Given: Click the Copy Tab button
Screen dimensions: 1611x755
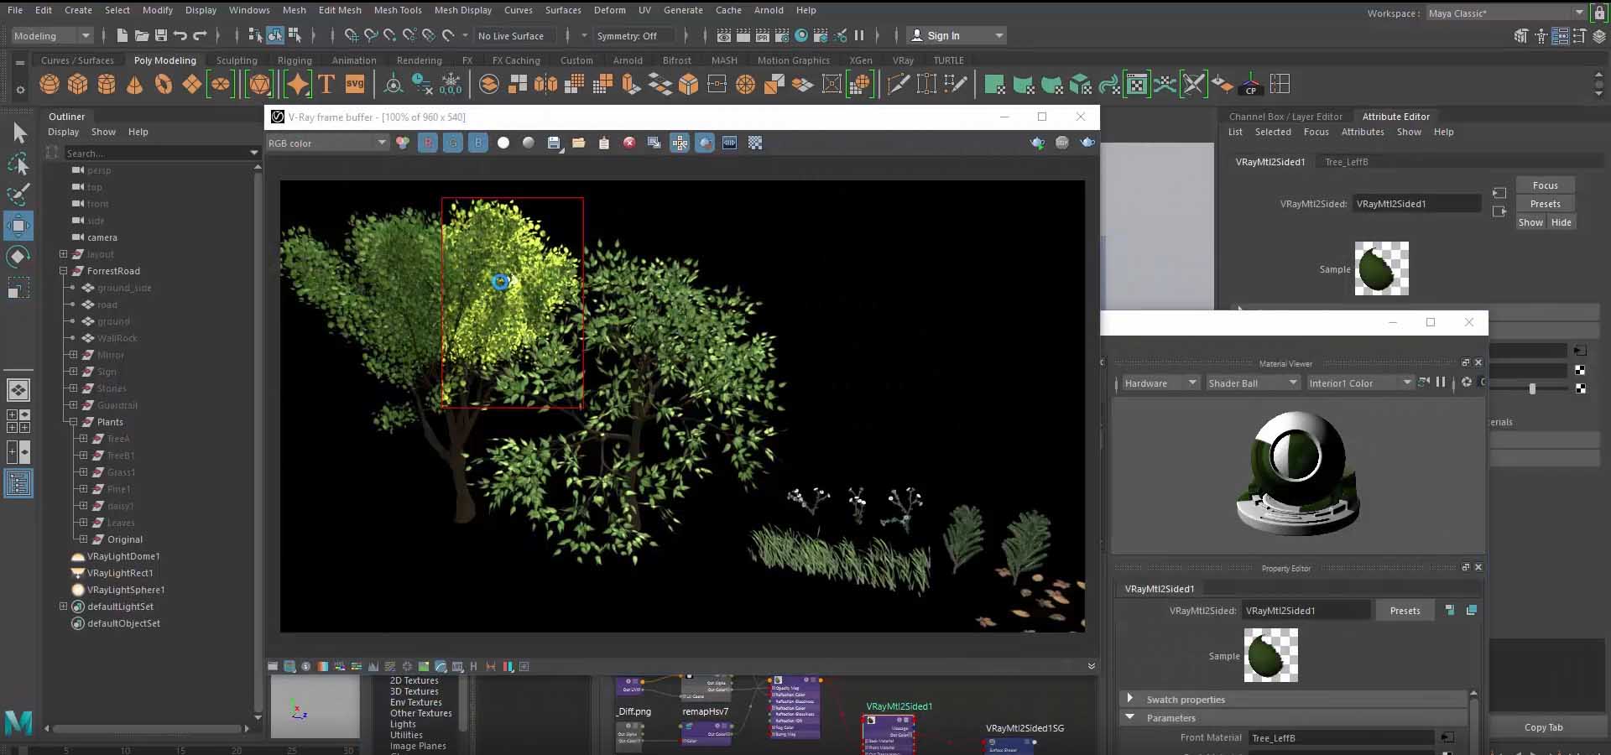Looking at the screenshot, I should 1542,727.
